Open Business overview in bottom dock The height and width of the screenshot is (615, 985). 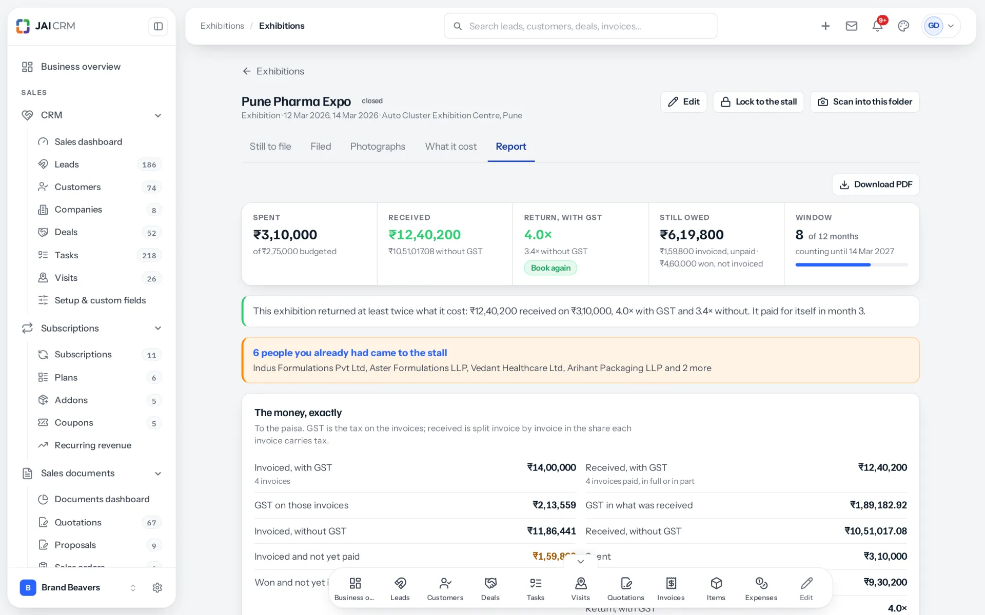pyautogui.click(x=354, y=588)
